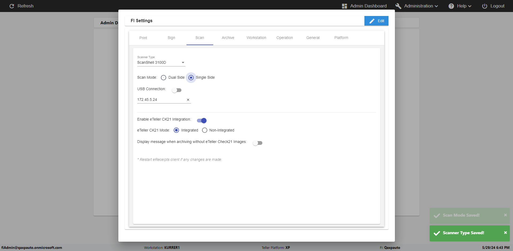The width and height of the screenshot is (513, 251).
Task: Click the Refresh icon in top bar
Action: point(12,6)
